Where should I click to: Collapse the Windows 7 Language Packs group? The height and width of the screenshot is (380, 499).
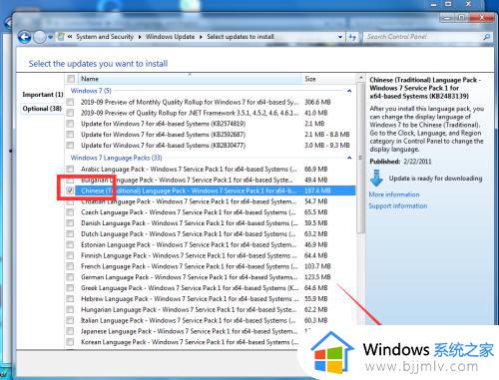349,158
